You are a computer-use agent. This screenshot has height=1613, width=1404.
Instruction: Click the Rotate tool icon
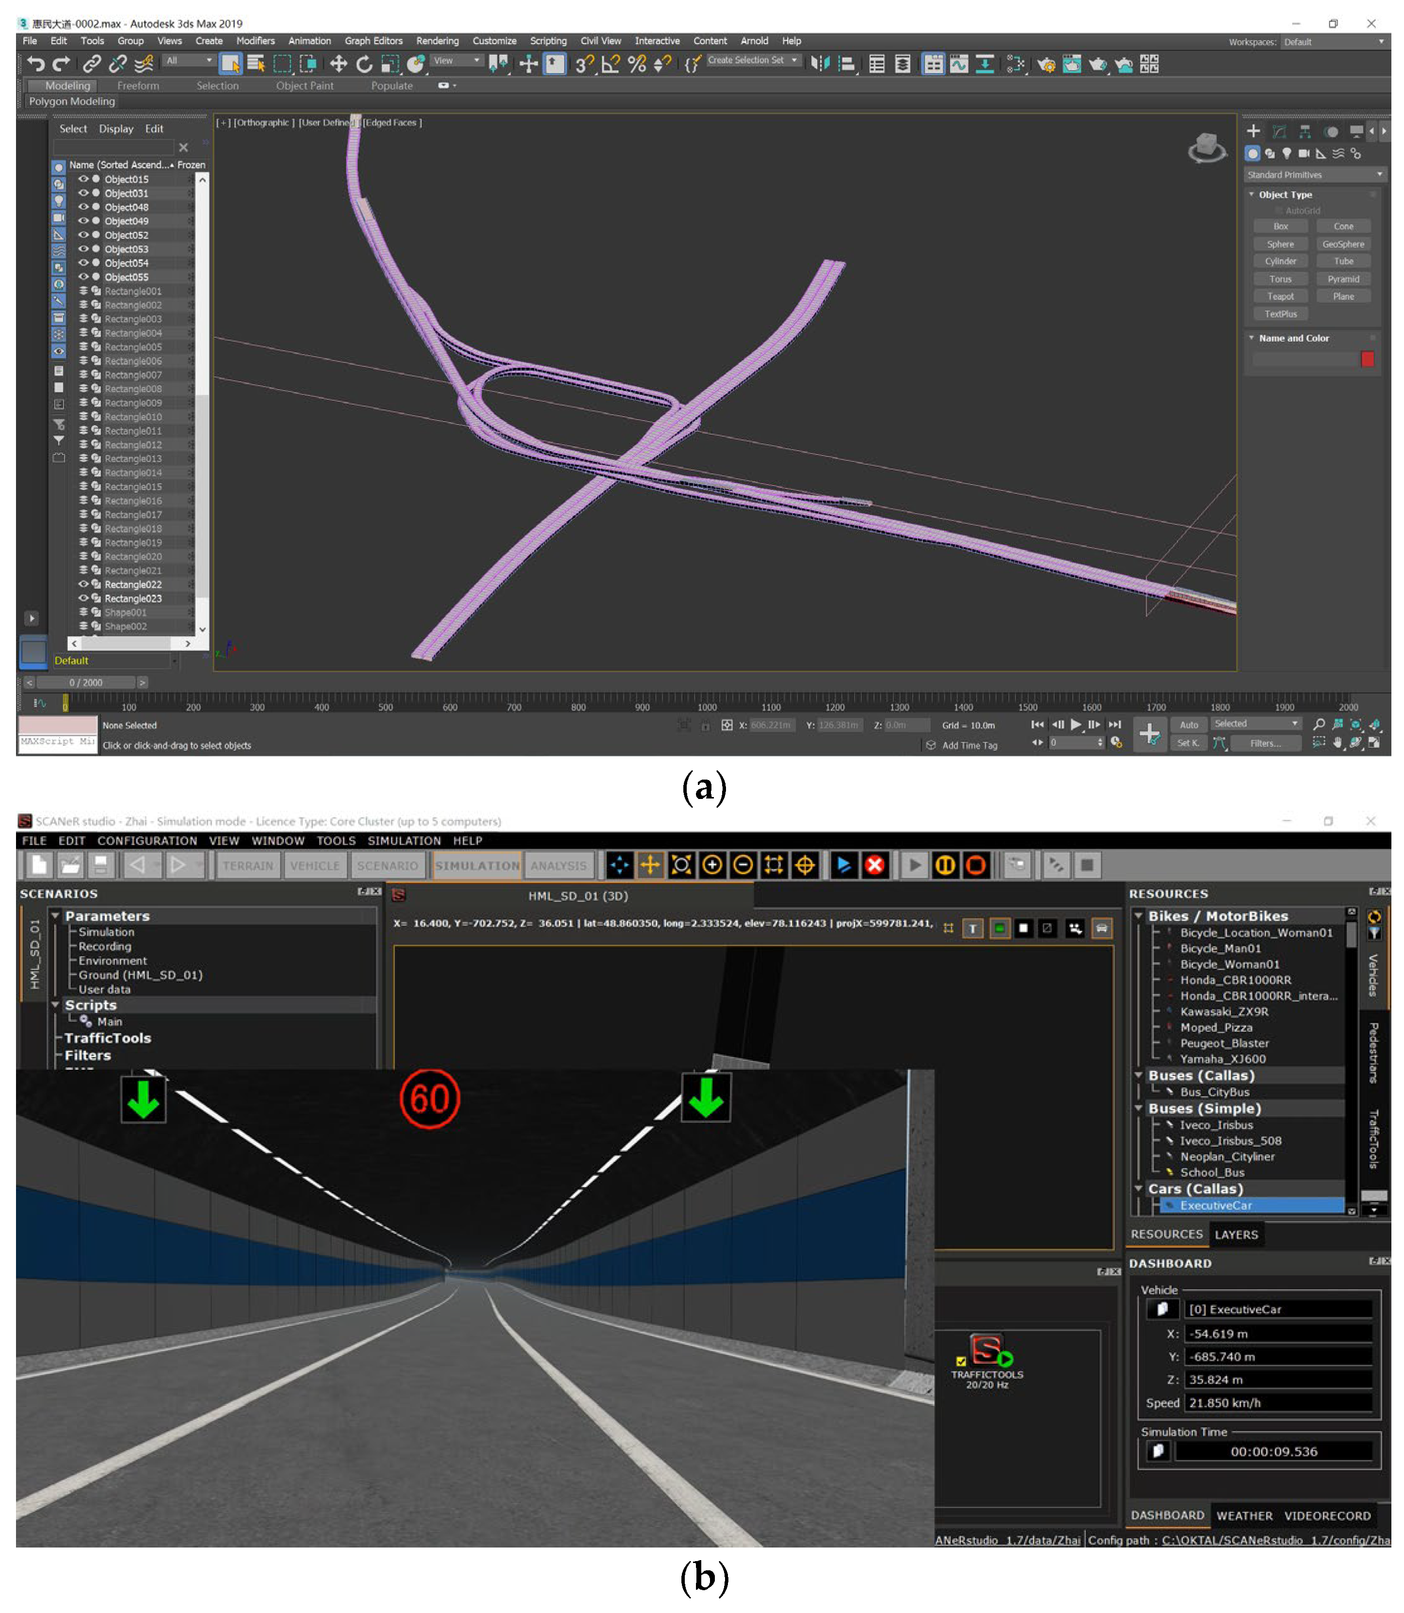coord(364,64)
